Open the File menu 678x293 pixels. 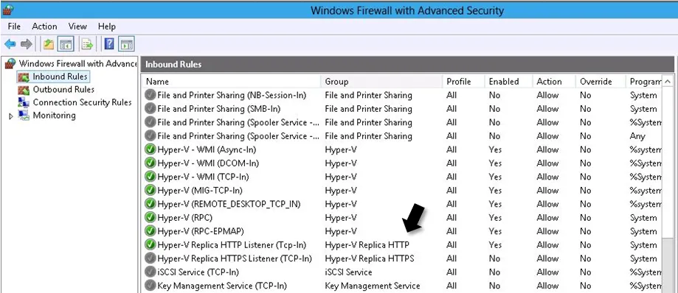click(x=14, y=27)
